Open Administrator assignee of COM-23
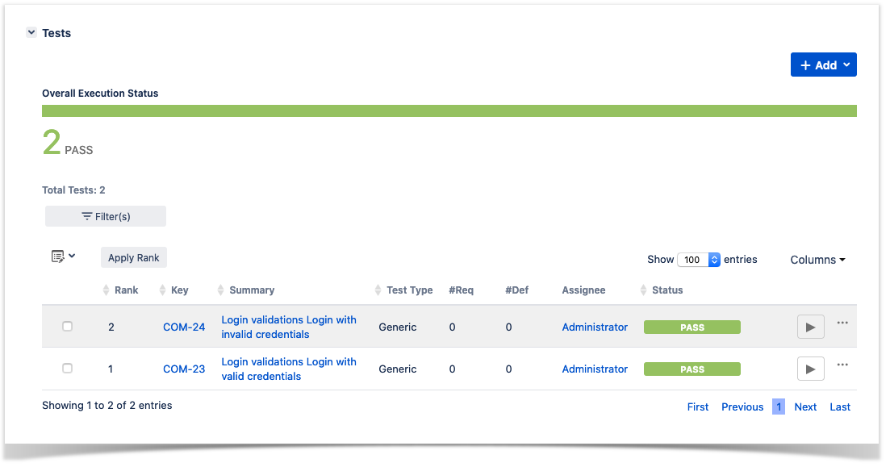The image size is (890, 467). (x=595, y=369)
